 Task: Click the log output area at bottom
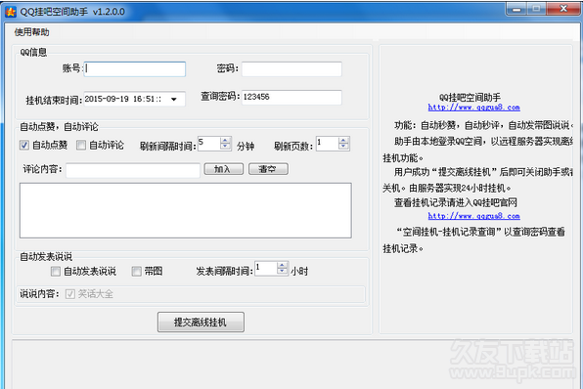point(293,365)
